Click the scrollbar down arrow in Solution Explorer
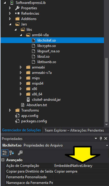The height and width of the screenshot is (186, 109). click(x=106, y=125)
